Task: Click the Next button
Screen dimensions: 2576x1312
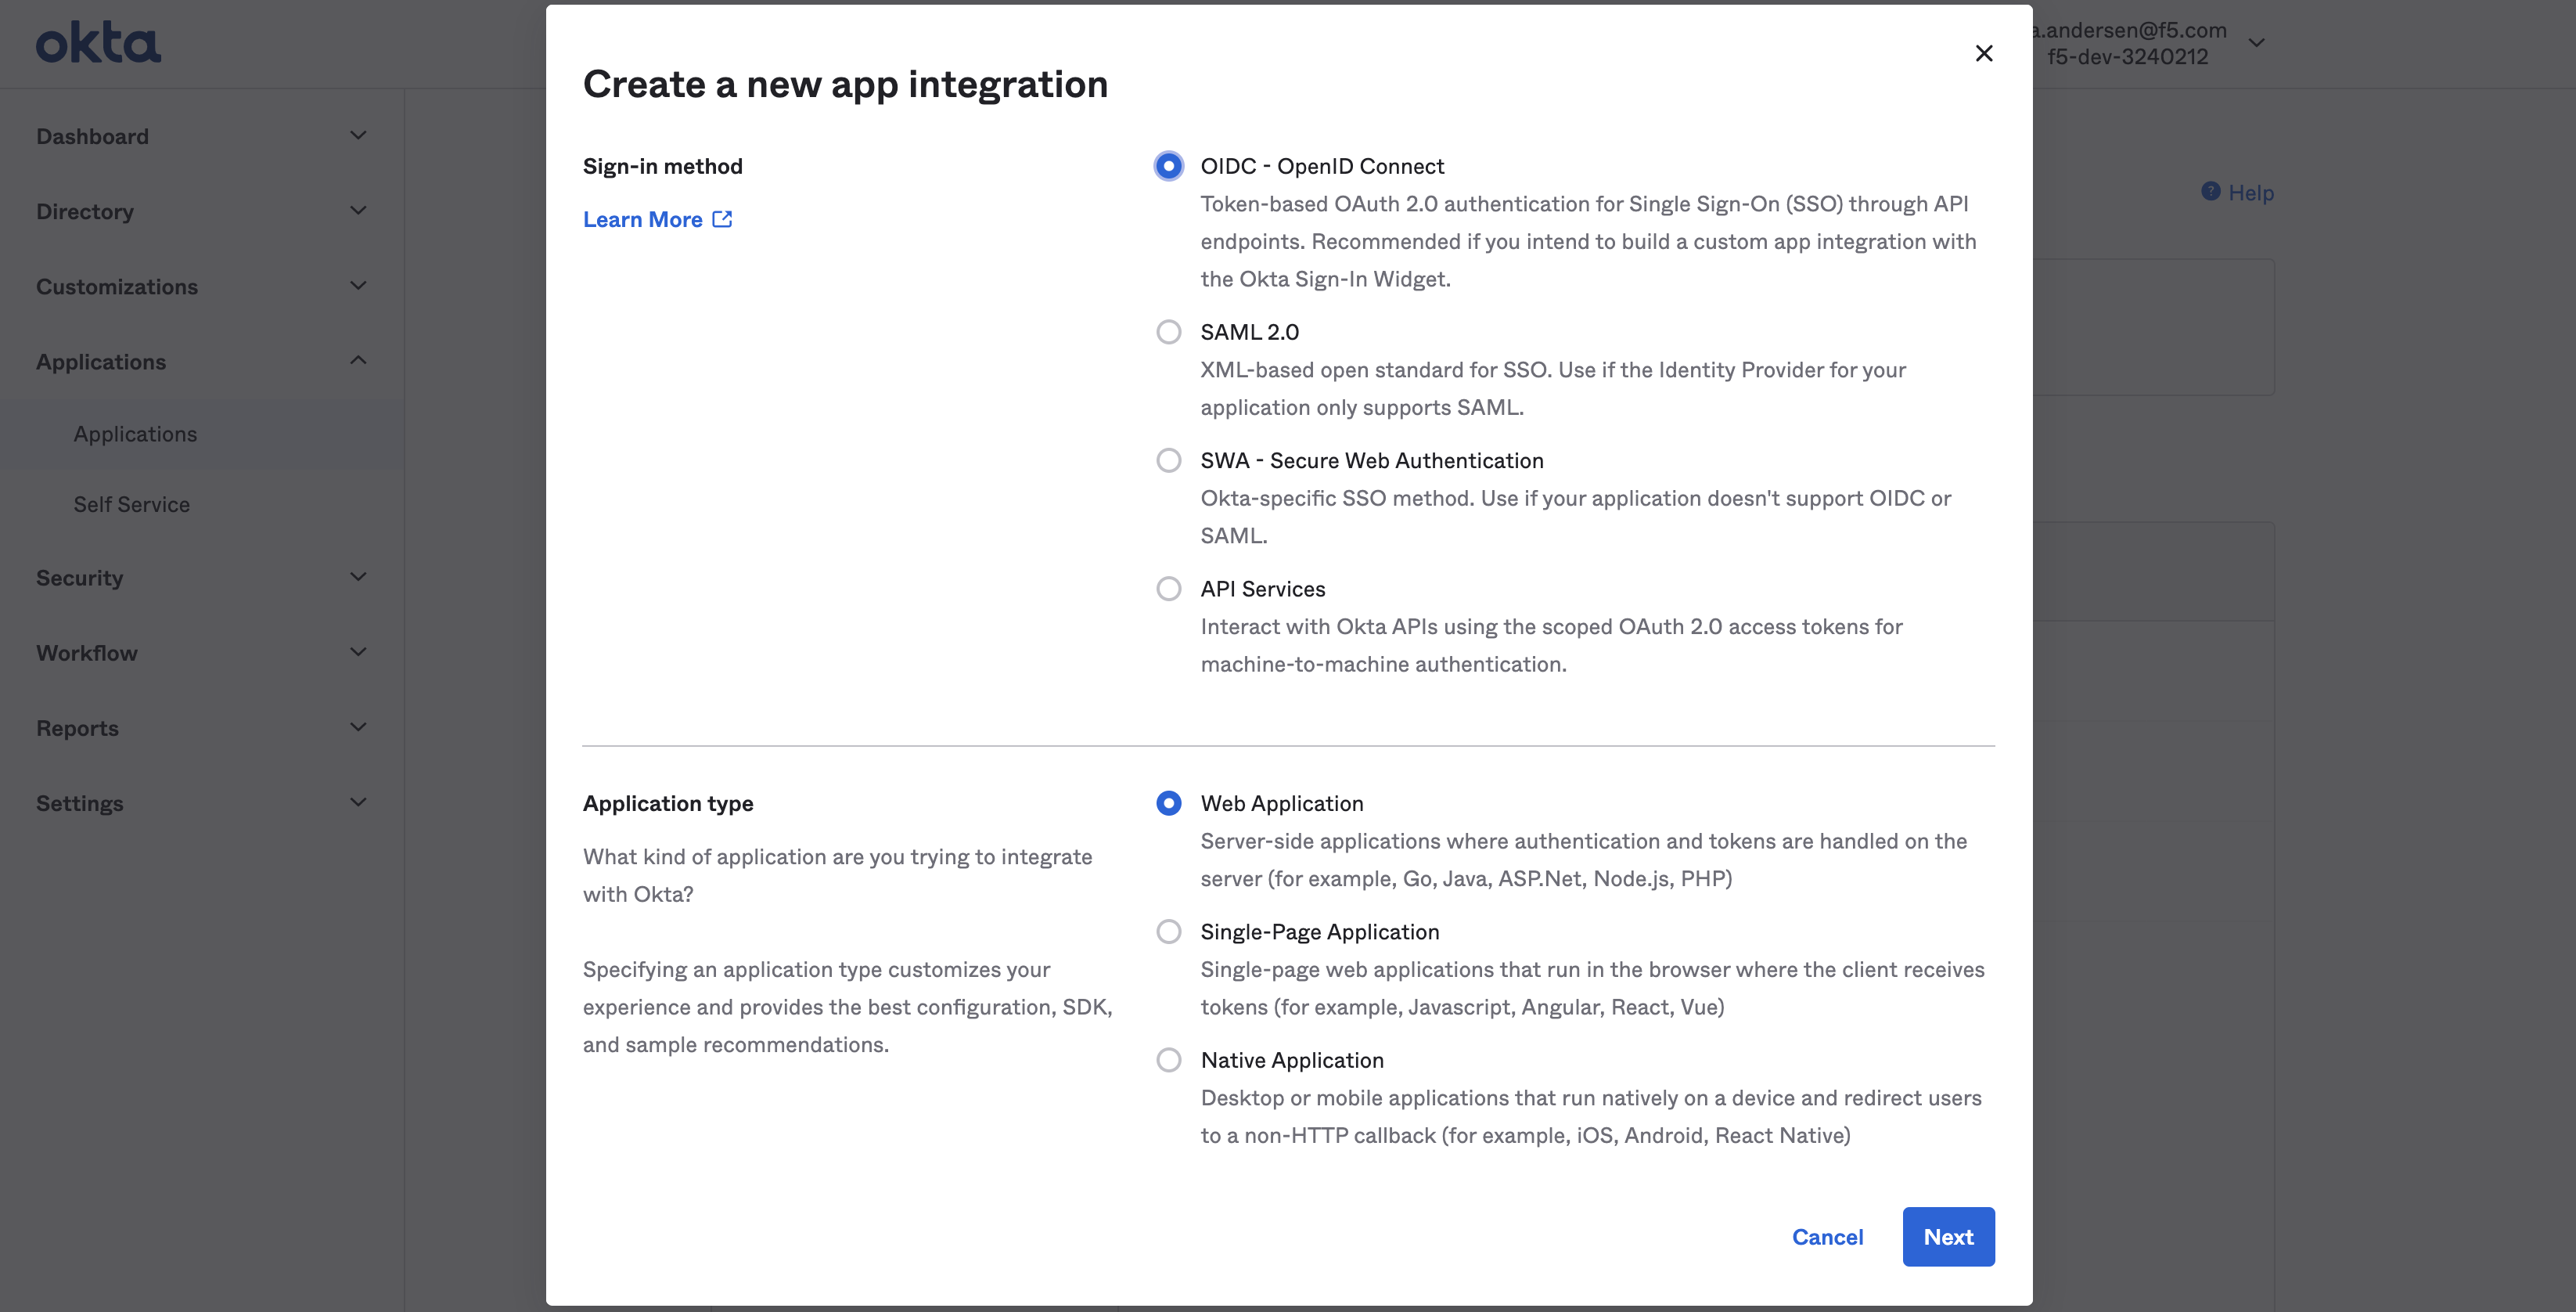Action: pos(1948,1236)
